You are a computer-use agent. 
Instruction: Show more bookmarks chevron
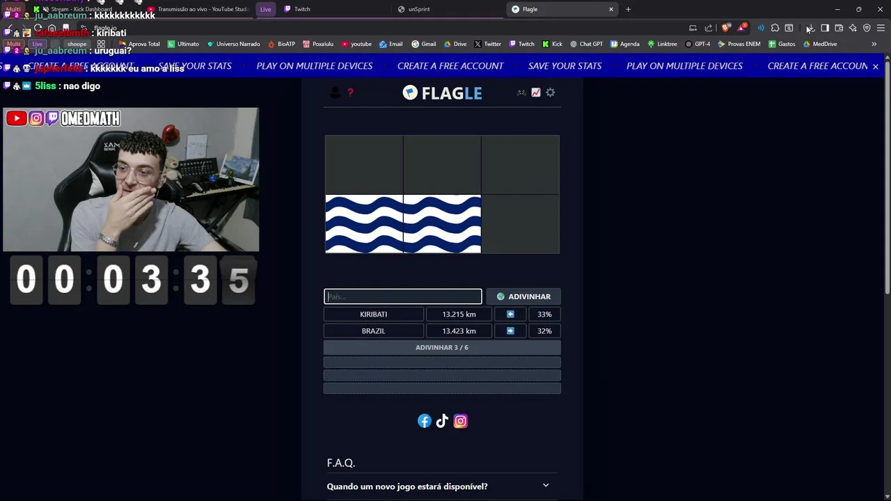point(874,44)
